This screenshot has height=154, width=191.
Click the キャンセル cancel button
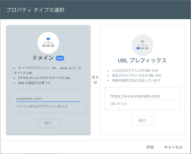pos(173,147)
